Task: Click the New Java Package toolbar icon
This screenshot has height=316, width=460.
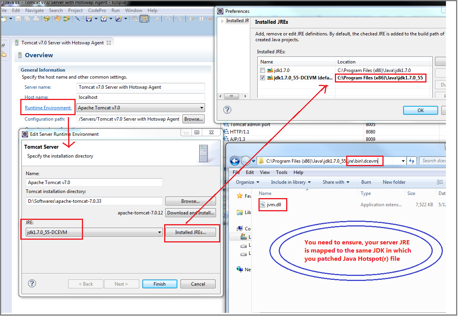Action: [104, 19]
